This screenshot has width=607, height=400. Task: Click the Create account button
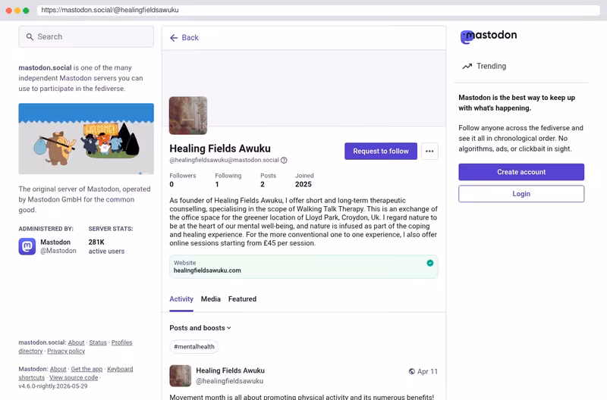(521, 172)
